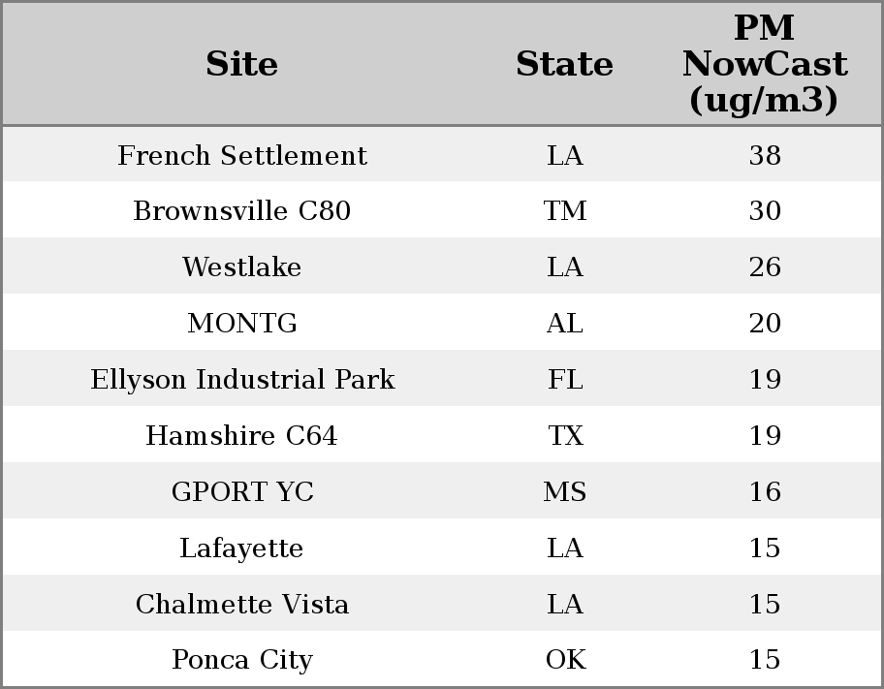Viewport: 884px width, 689px height.
Task: Click the NowCast value 26
Action: point(764,267)
